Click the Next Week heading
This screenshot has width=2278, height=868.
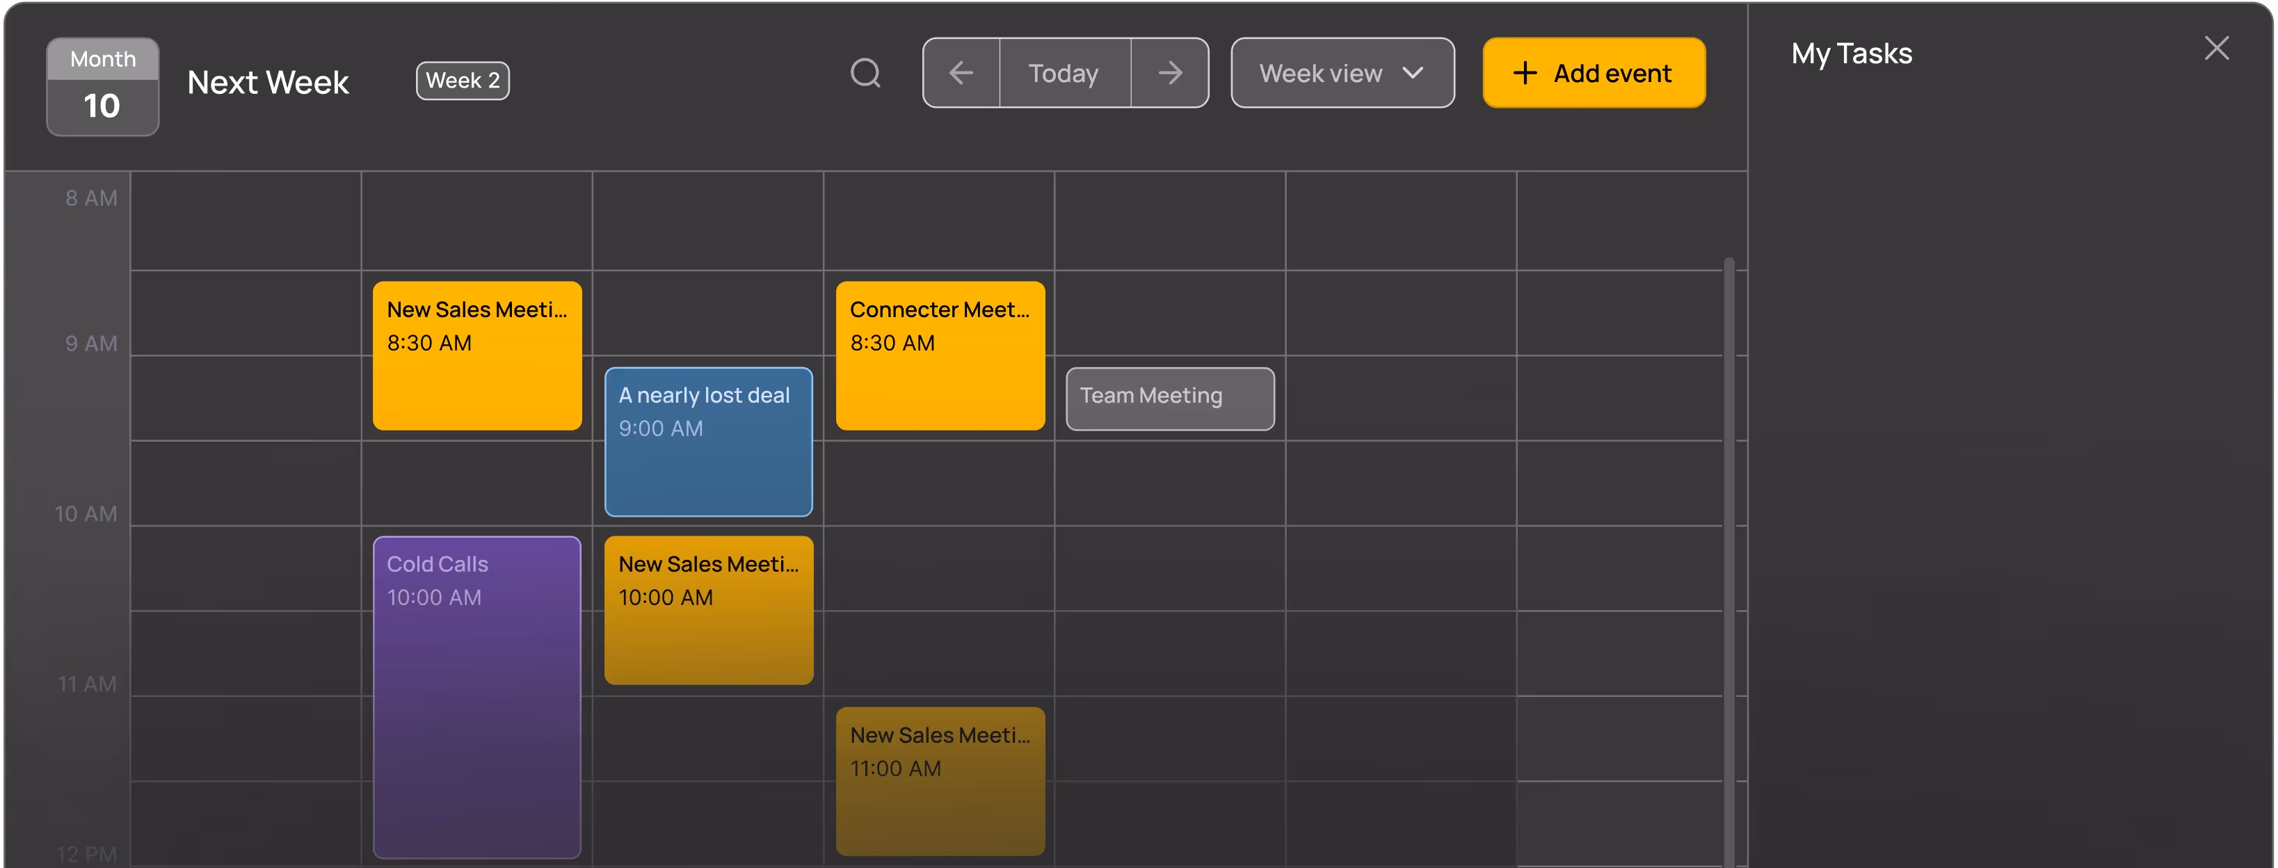point(268,82)
